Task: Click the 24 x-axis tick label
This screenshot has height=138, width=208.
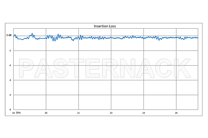Action: (x=144, y=113)
